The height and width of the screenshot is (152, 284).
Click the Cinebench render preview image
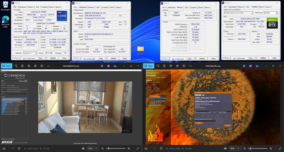coord(85,107)
